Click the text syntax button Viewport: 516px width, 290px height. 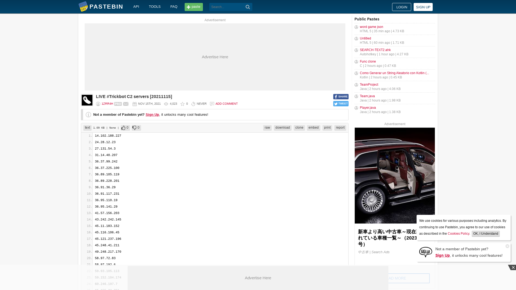tap(88, 128)
